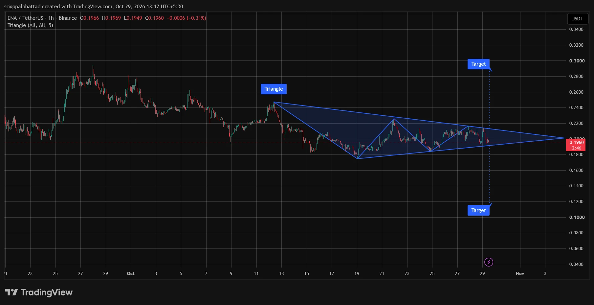
Task: Click the 0.1000 price axis level
Action: [577, 217]
